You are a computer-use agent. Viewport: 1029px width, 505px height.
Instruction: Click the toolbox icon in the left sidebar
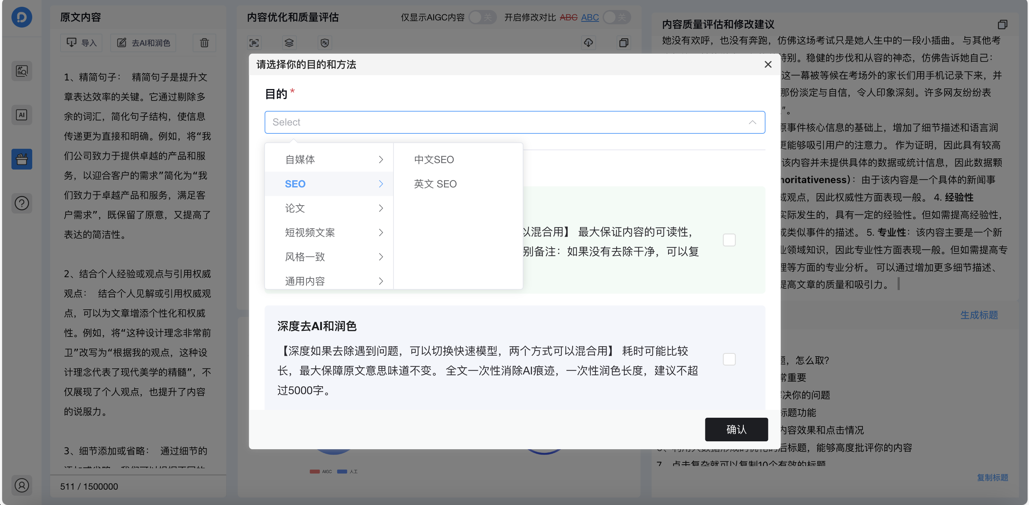tap(21, 159)
